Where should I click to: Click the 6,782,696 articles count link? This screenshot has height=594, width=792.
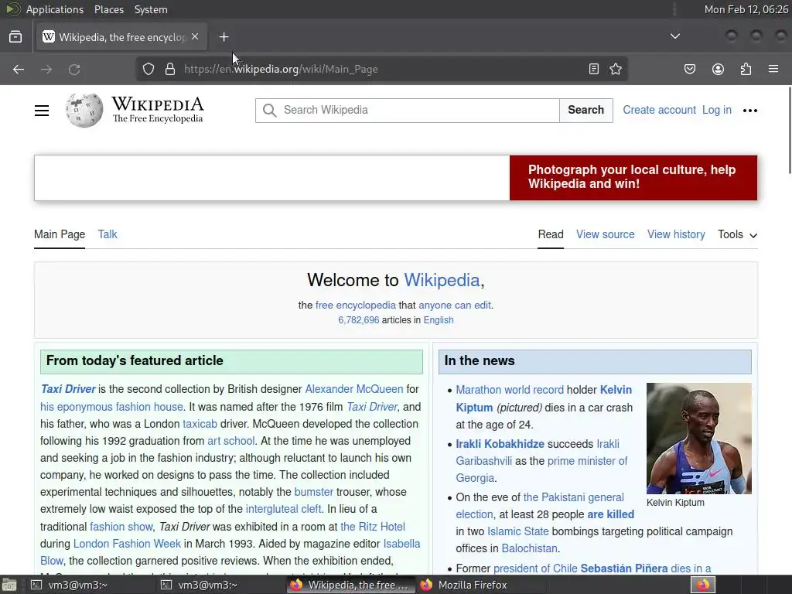click(x=359, y=320)
